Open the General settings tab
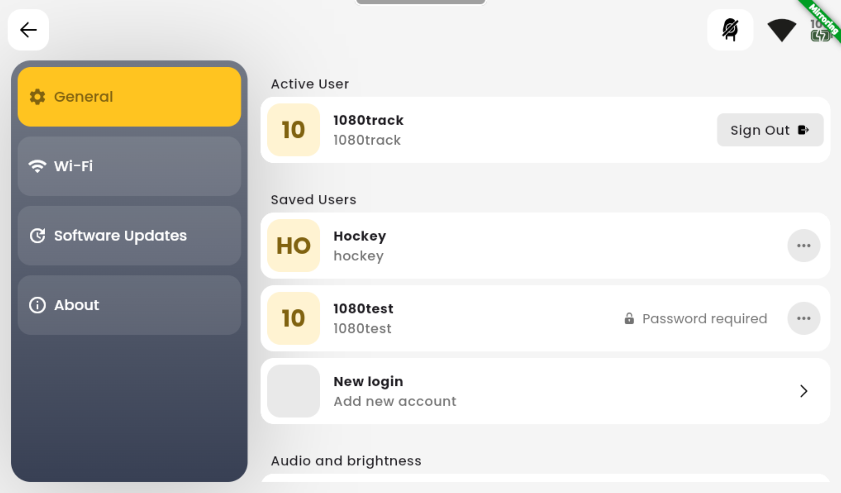Image resolution: width=841 pixels, height=493 pixels. pyautogui.click(x=129, y=97)
